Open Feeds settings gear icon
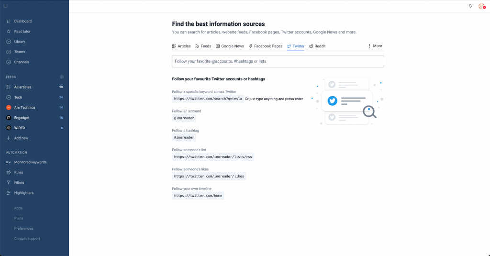490x256 pixels. click(x=62, y=77)
